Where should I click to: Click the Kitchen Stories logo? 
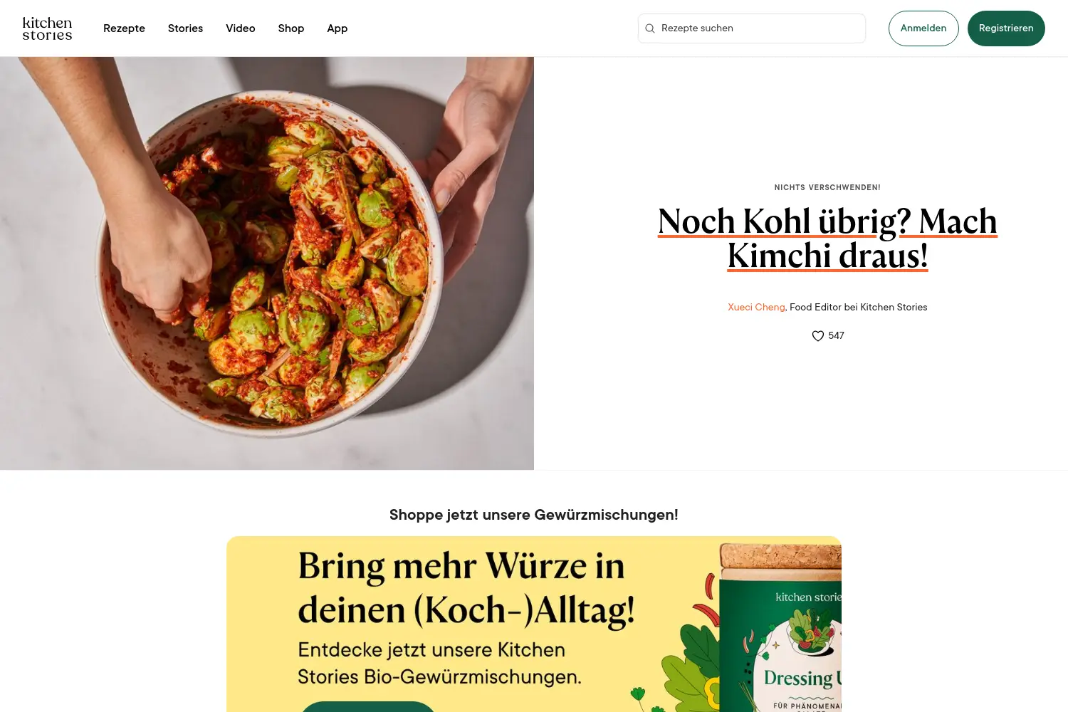point(47,28)
